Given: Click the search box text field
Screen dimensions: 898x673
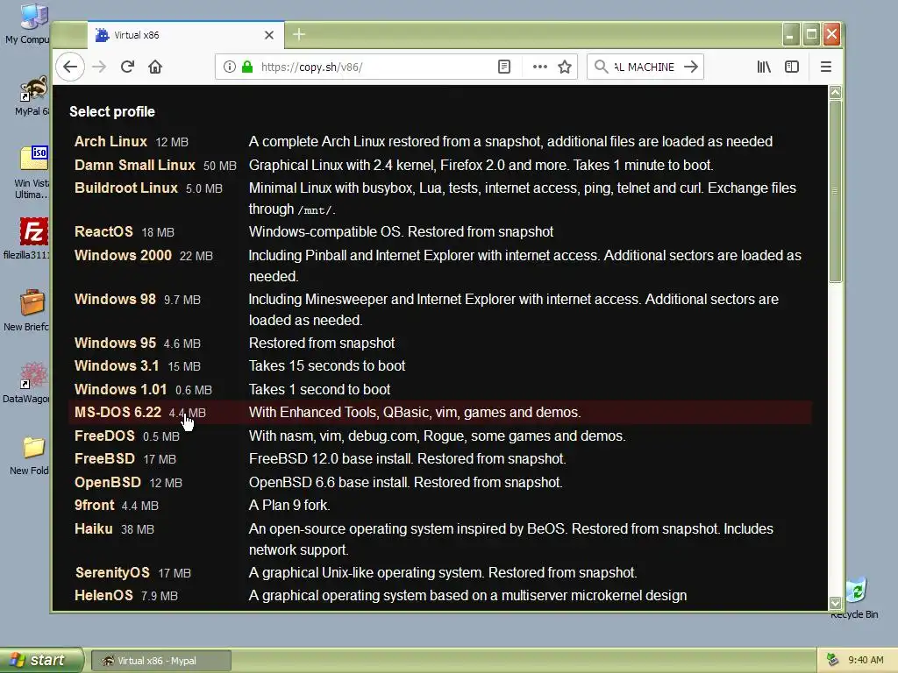Looking at the screenshot, I should 644,67.
